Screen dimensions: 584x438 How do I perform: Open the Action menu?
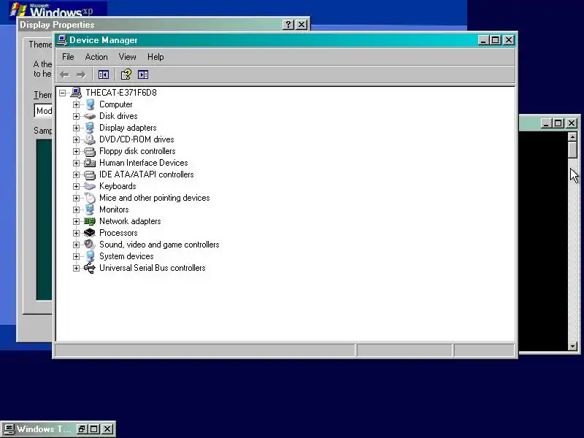[x=96, y=57]
